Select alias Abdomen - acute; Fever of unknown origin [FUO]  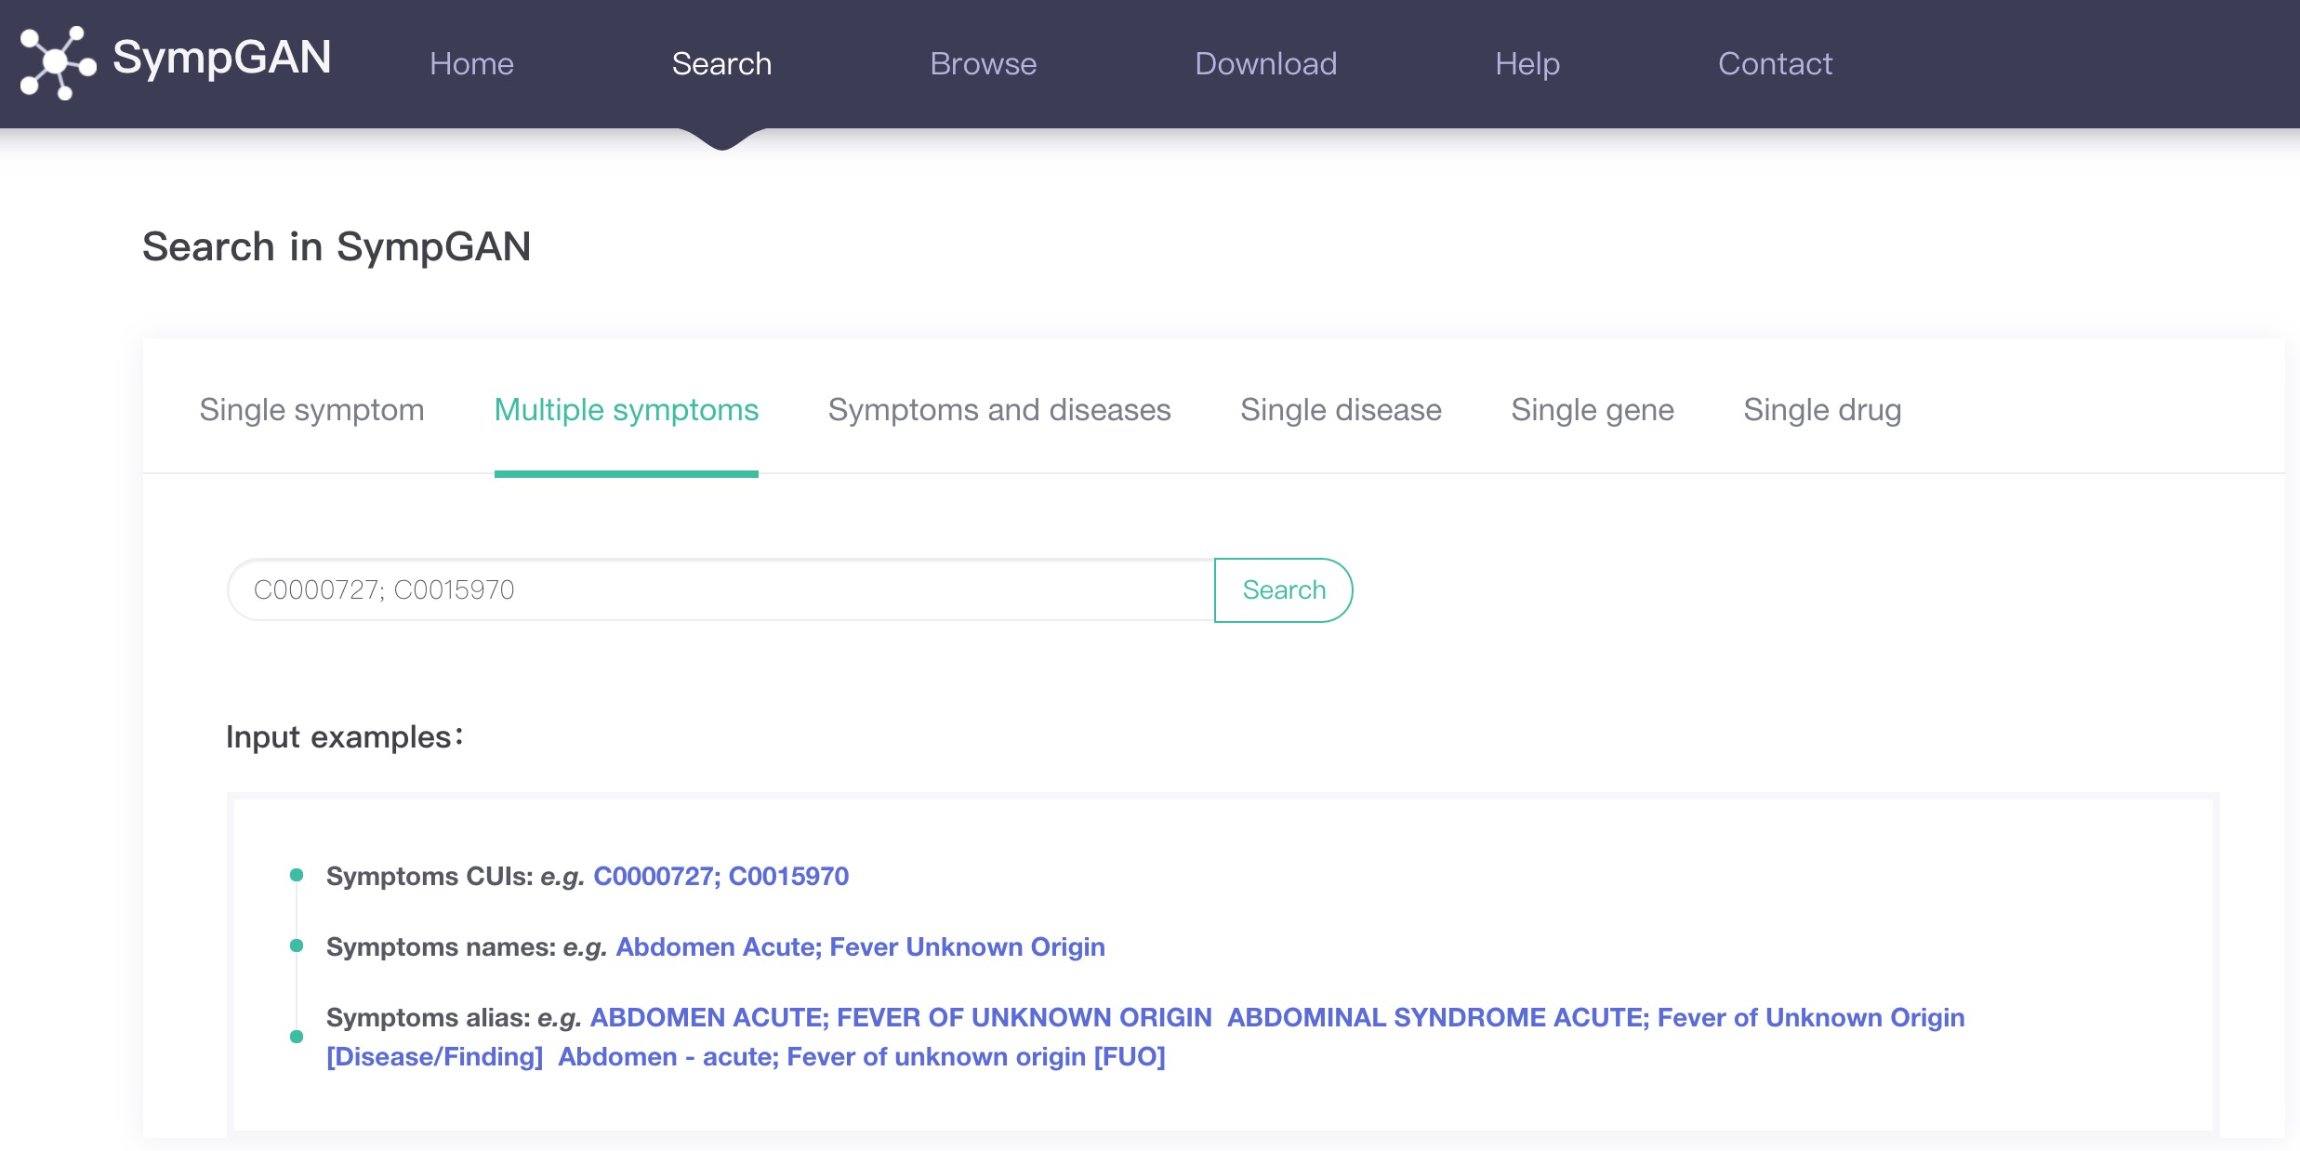click(x=861, y=1056)
